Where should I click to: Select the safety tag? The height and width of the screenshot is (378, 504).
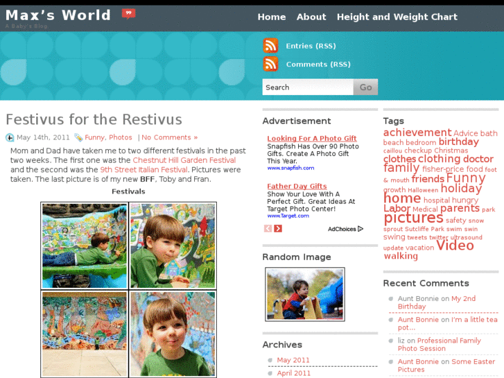(x=455, y=221)
